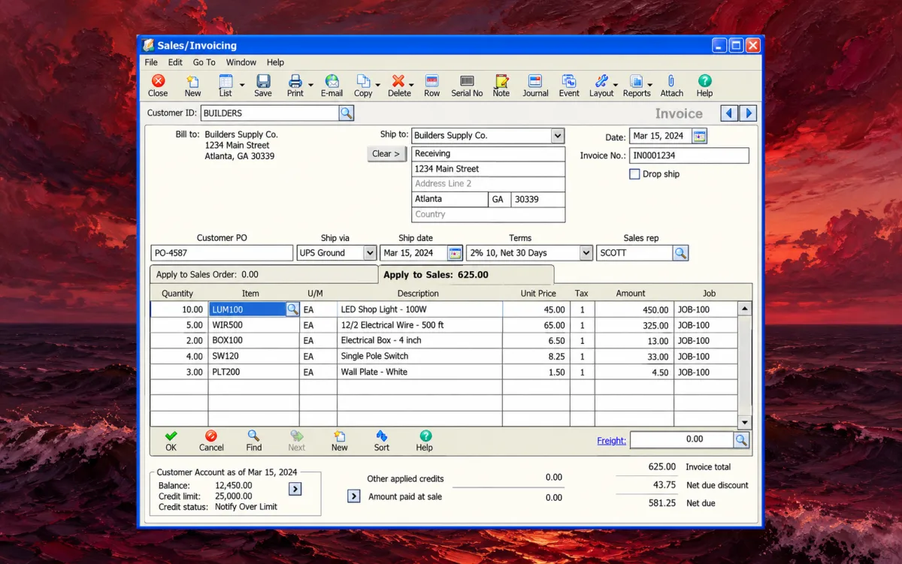Open the Terms dropdown
The height and width of the screenshot is (564, 902).
click(x=586, y=253)
